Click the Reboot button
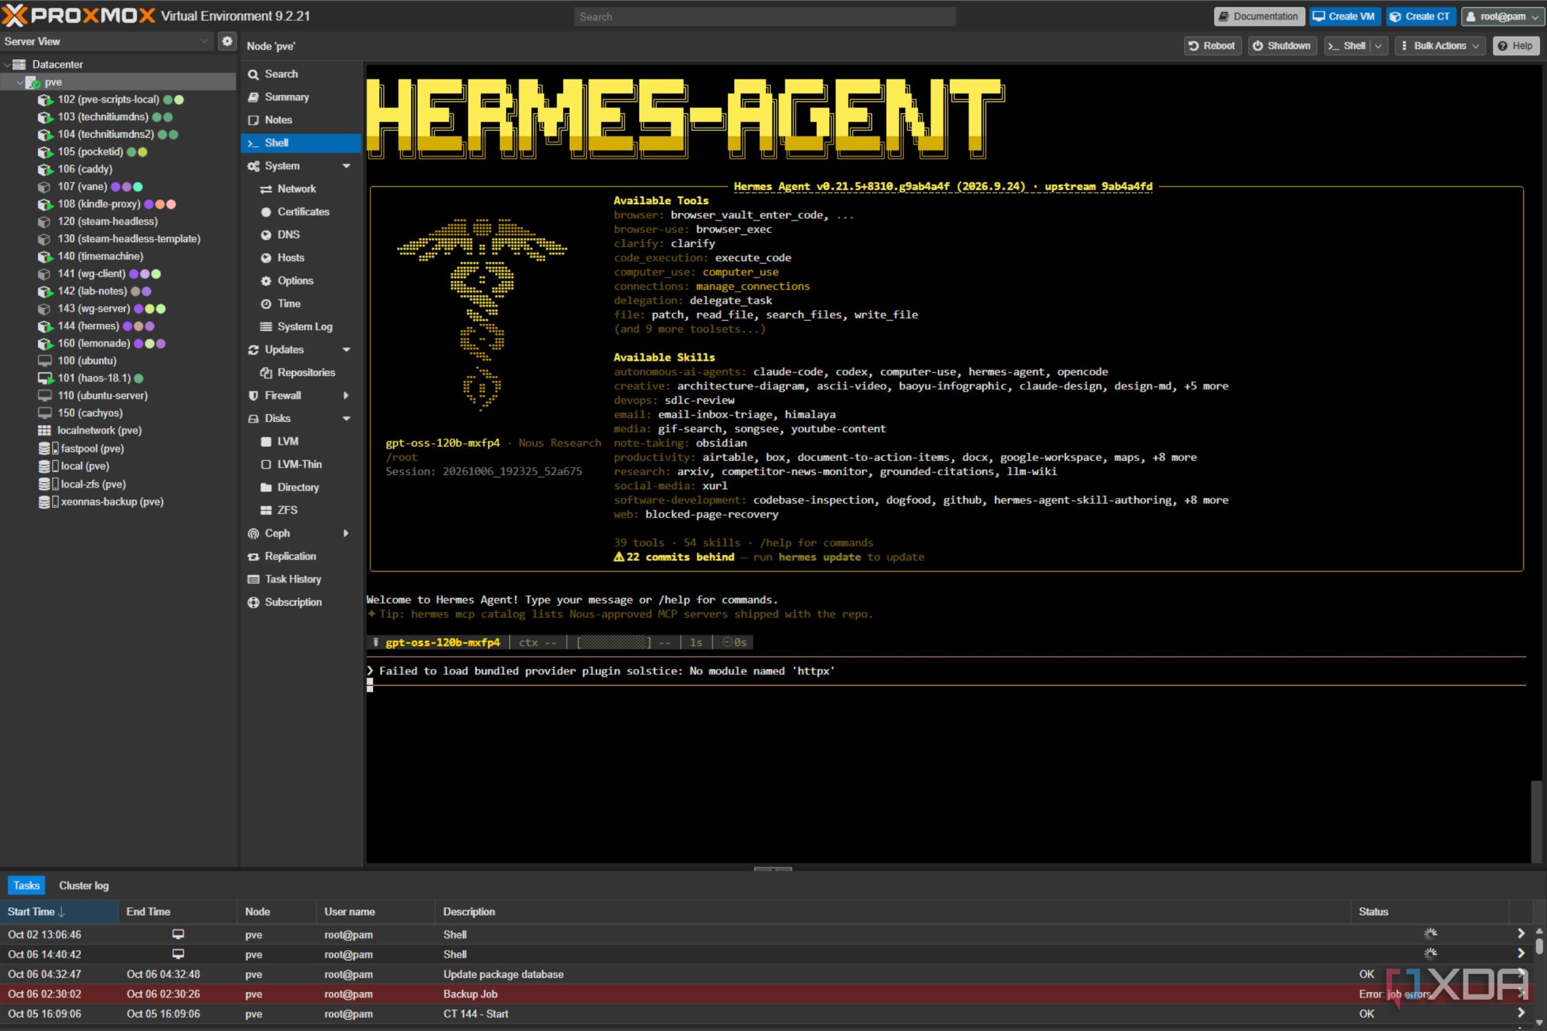Image resolution: width=1547 pixels, height=1031 pixels. click(x=1212, y=46)
